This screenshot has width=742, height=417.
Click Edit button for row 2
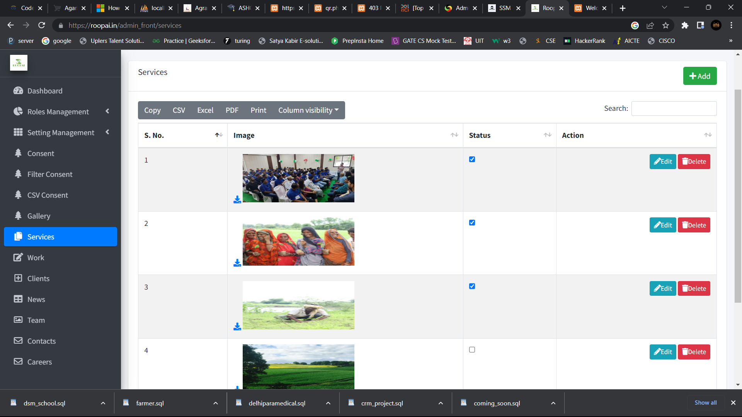pyautogui.click(x=663, y=225)
